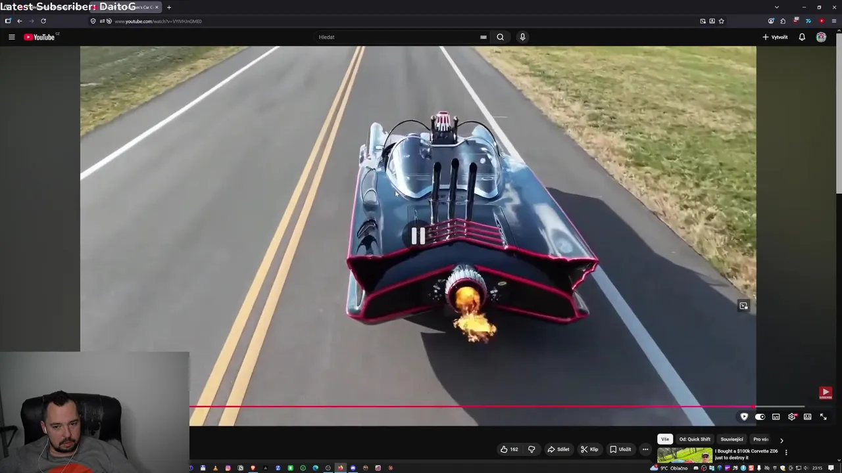
Task: Go to the YouTube home logo
Action: coord(39,37)
